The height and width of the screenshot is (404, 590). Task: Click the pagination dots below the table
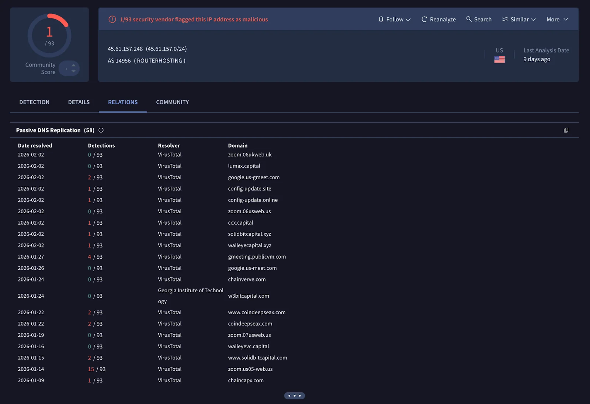pos(295,395)
